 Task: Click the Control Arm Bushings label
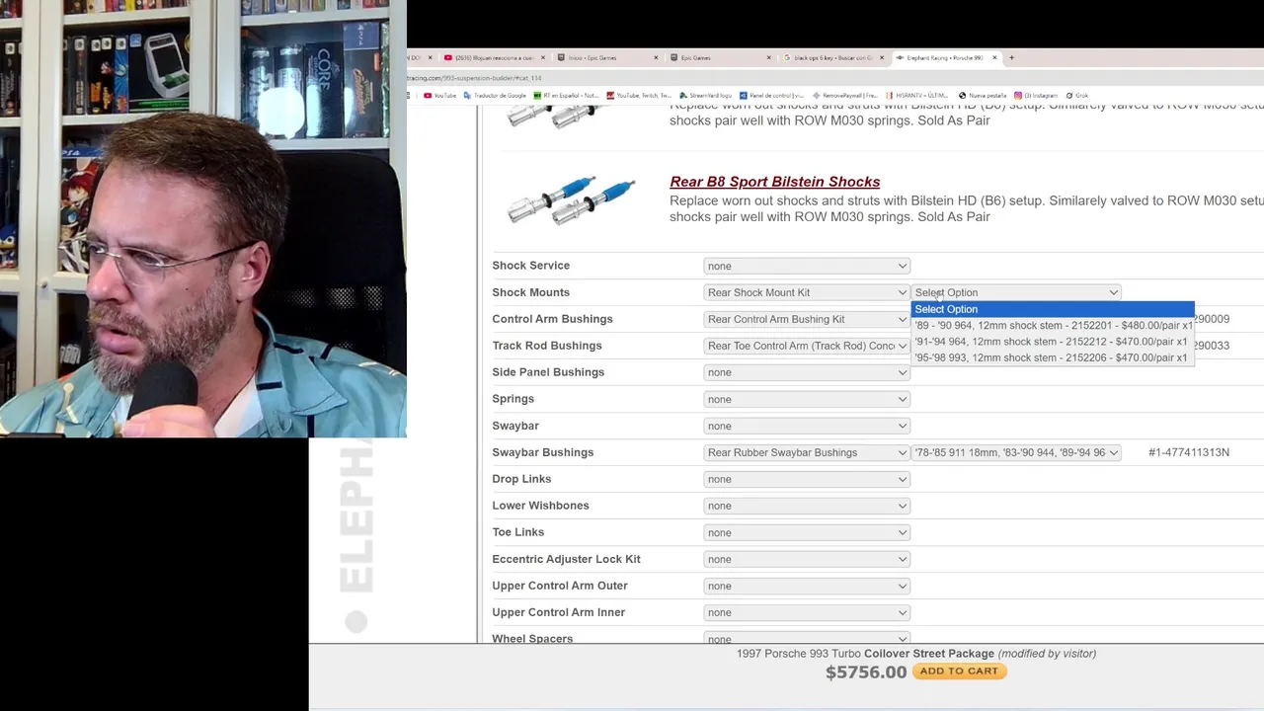[552, 319]
